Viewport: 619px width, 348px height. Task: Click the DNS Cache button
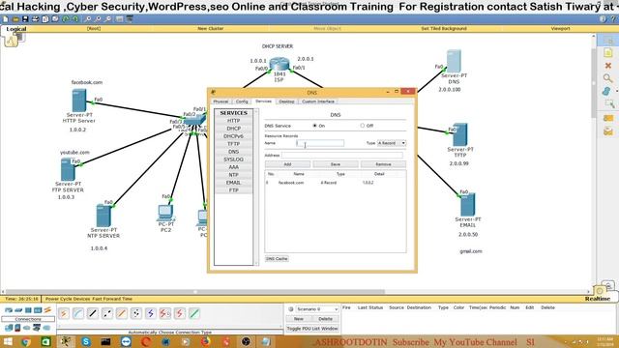click(x=277, y=259)
